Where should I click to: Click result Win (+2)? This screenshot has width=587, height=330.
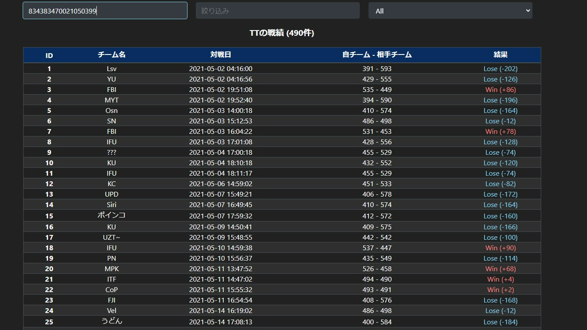(501, 289)
